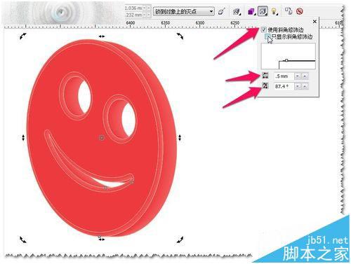
Task: Click the bevel angle icon
Action: (x=265, y=85)
